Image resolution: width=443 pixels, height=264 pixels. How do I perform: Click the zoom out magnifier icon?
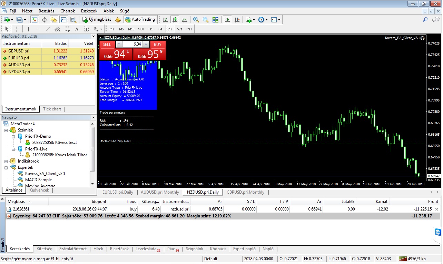(206, 20)
